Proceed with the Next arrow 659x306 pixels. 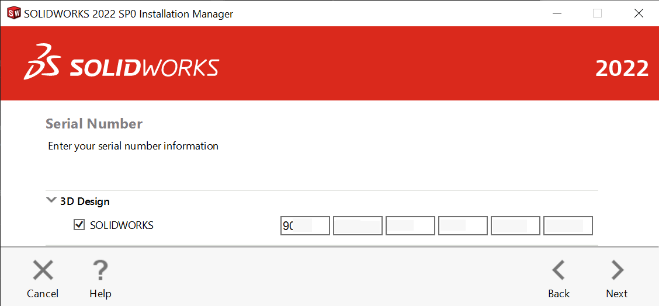click(x=617, y=278)
